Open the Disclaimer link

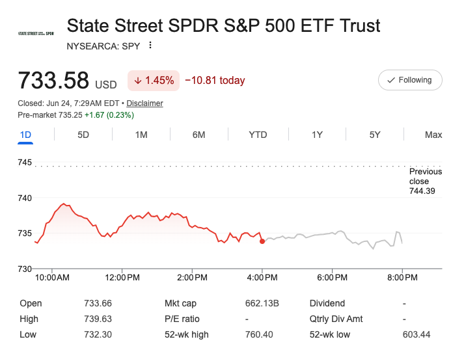point(144,103)
